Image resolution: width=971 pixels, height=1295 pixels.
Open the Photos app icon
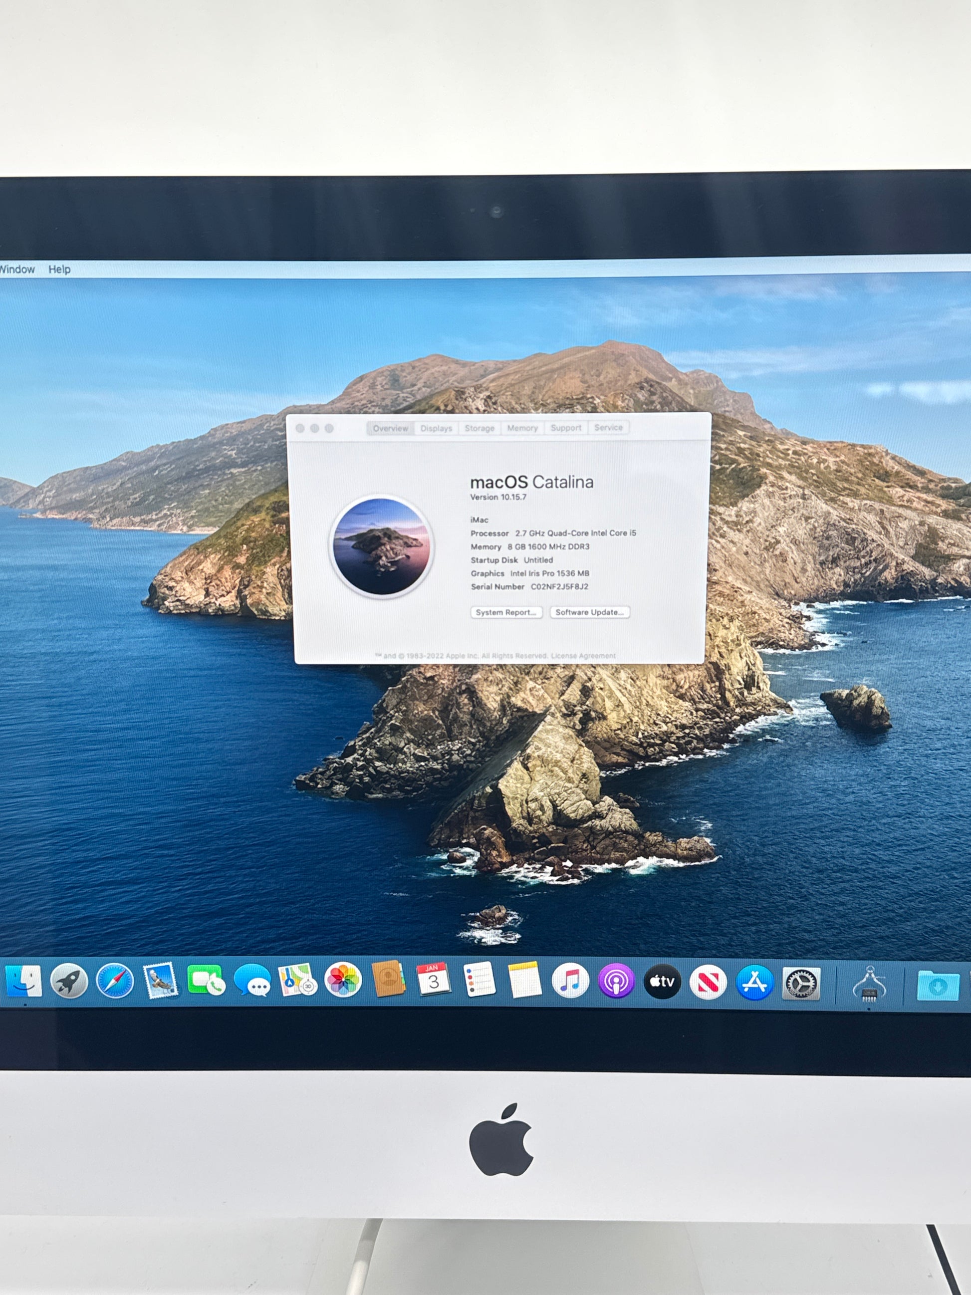[x=343, y=980]
